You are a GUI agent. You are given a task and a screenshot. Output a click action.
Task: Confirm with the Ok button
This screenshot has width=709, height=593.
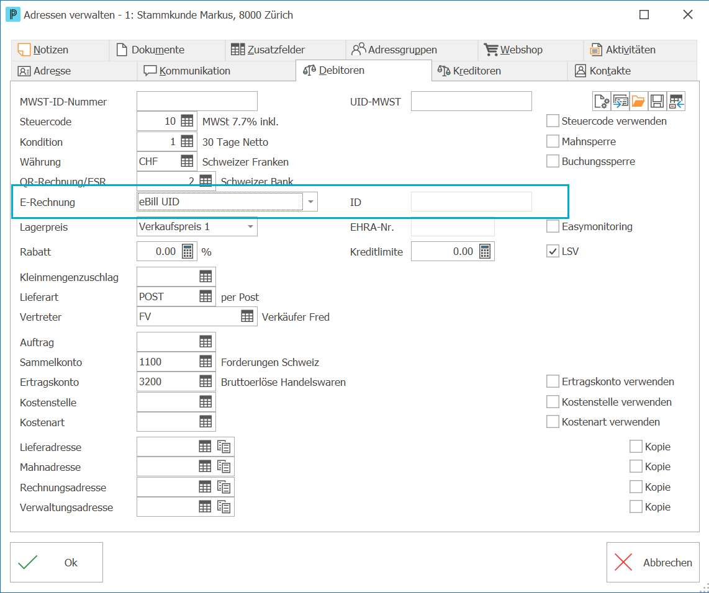pyautogui.click(x=56, y=562)
